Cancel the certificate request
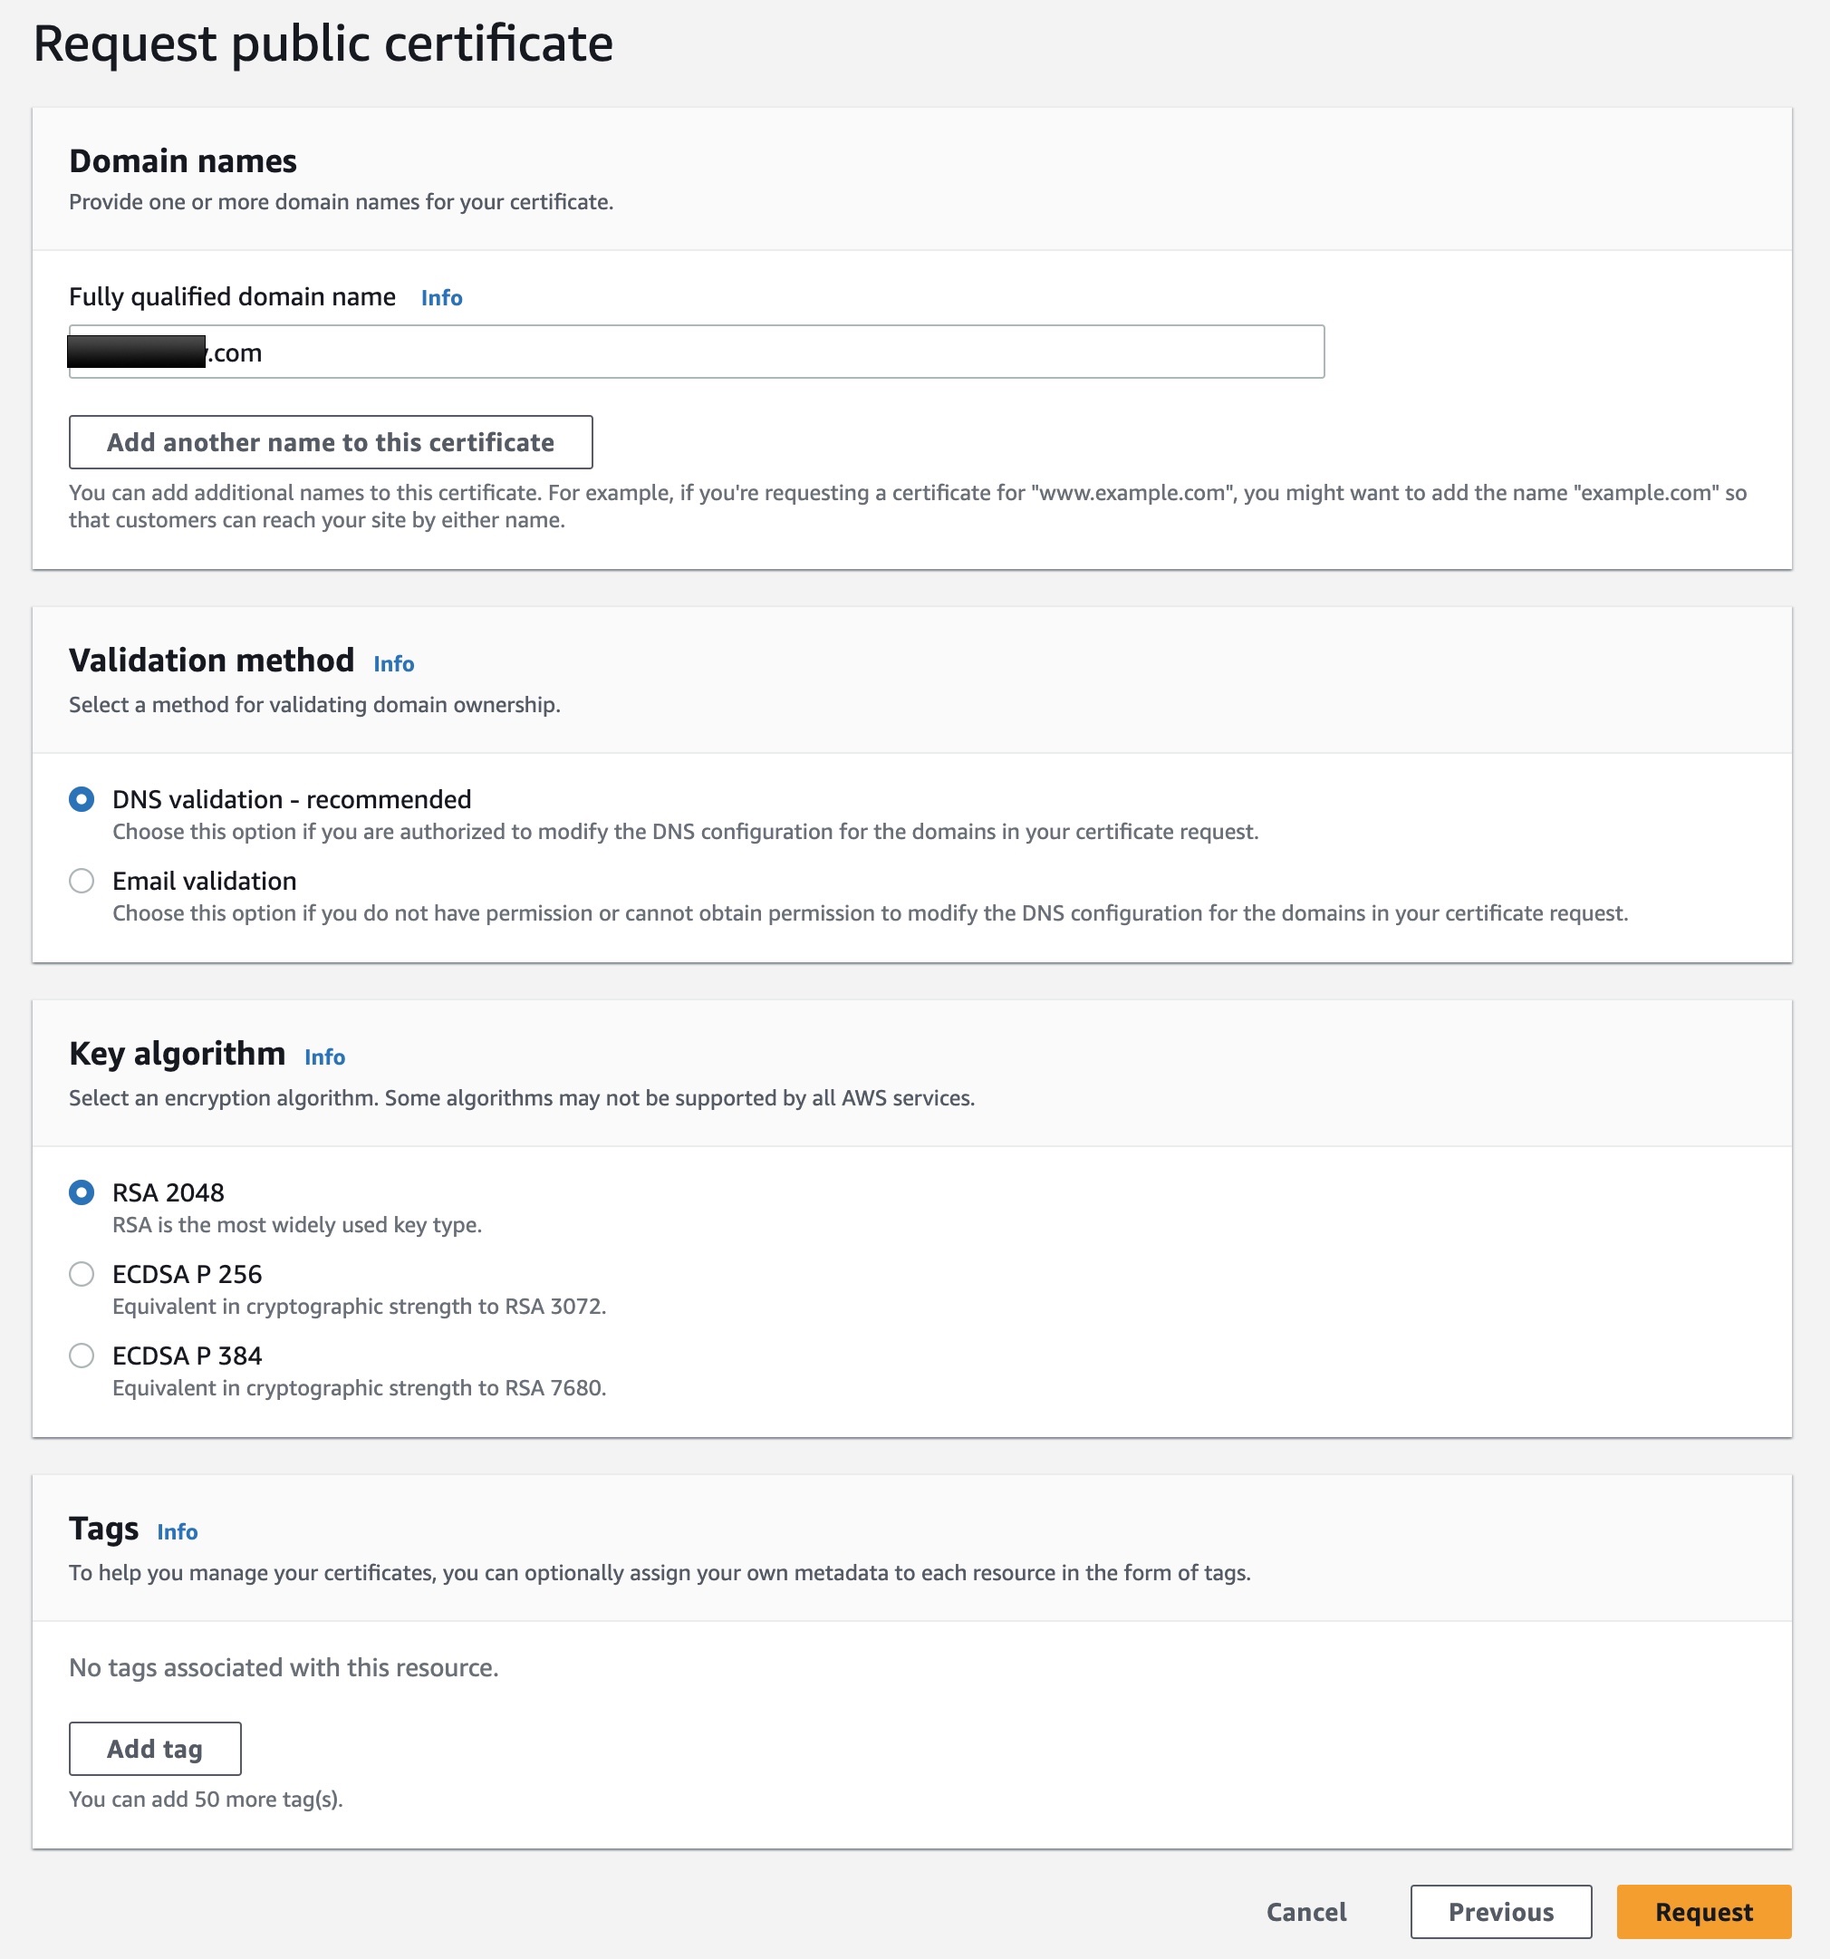 [x=1305, y=1913]
